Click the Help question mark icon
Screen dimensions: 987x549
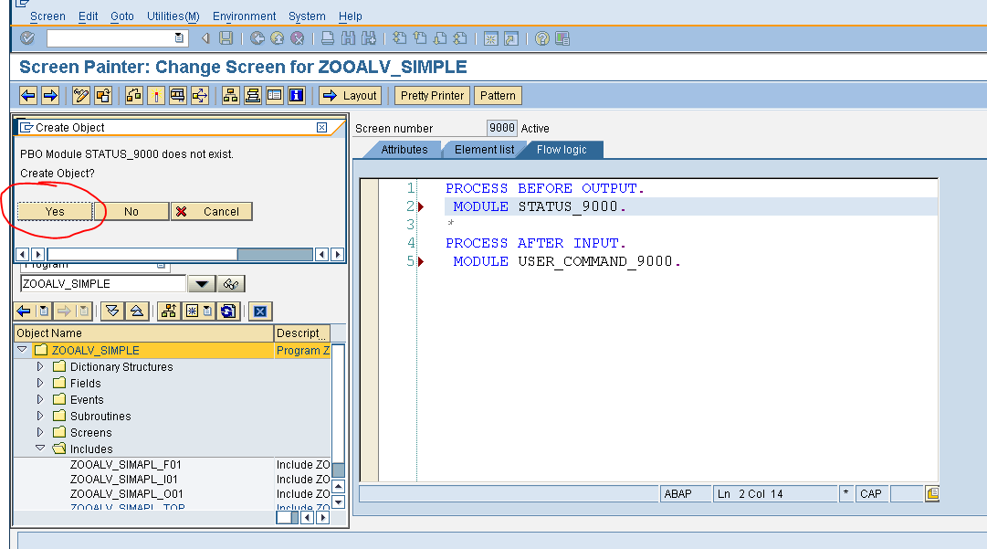(x=543, y=37)
